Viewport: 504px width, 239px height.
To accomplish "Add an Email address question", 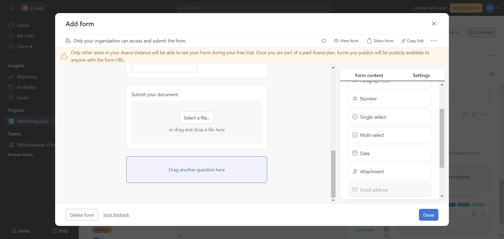I will (389, 189).
